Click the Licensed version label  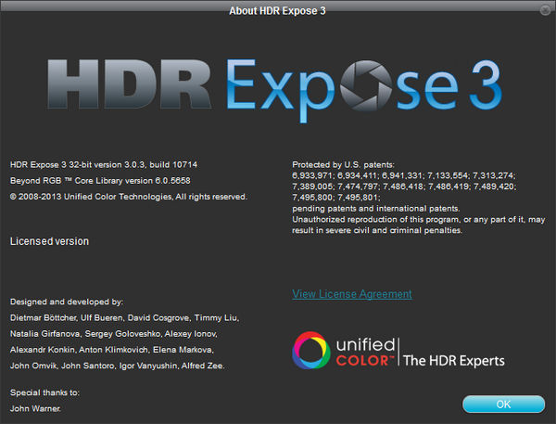pyautogui.click(x=49, y=241)
